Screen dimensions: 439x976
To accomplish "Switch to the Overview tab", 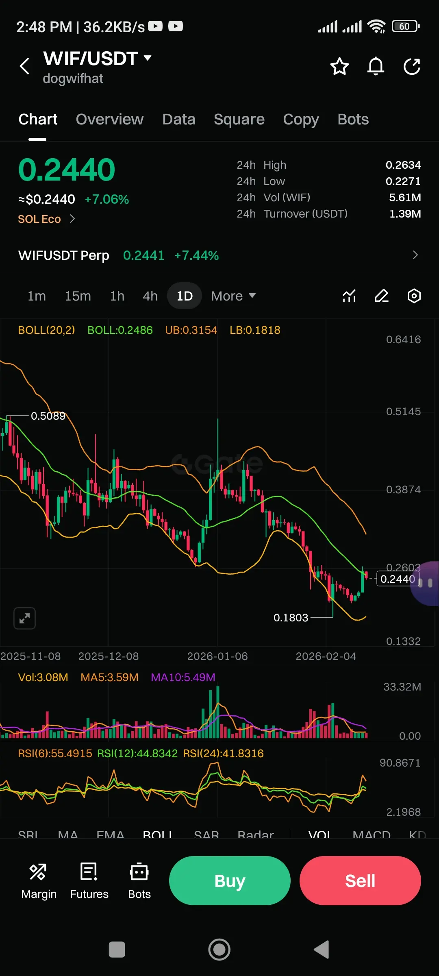I will point(110,120).
